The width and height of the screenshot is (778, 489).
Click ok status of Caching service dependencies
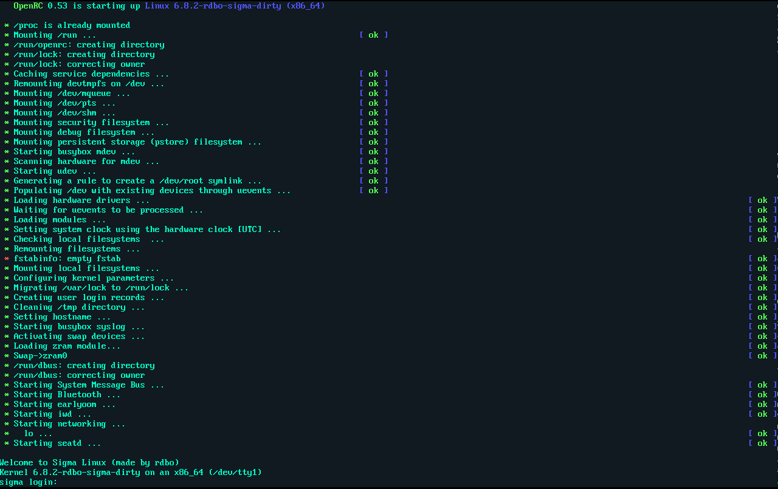pos(373,74)
